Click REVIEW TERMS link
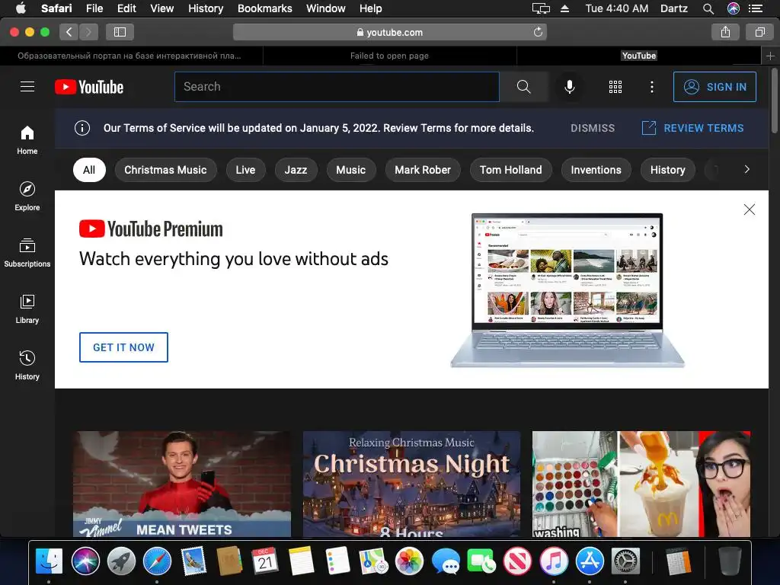The height and width of the screenshot is (585, 780). click(692, 128)
